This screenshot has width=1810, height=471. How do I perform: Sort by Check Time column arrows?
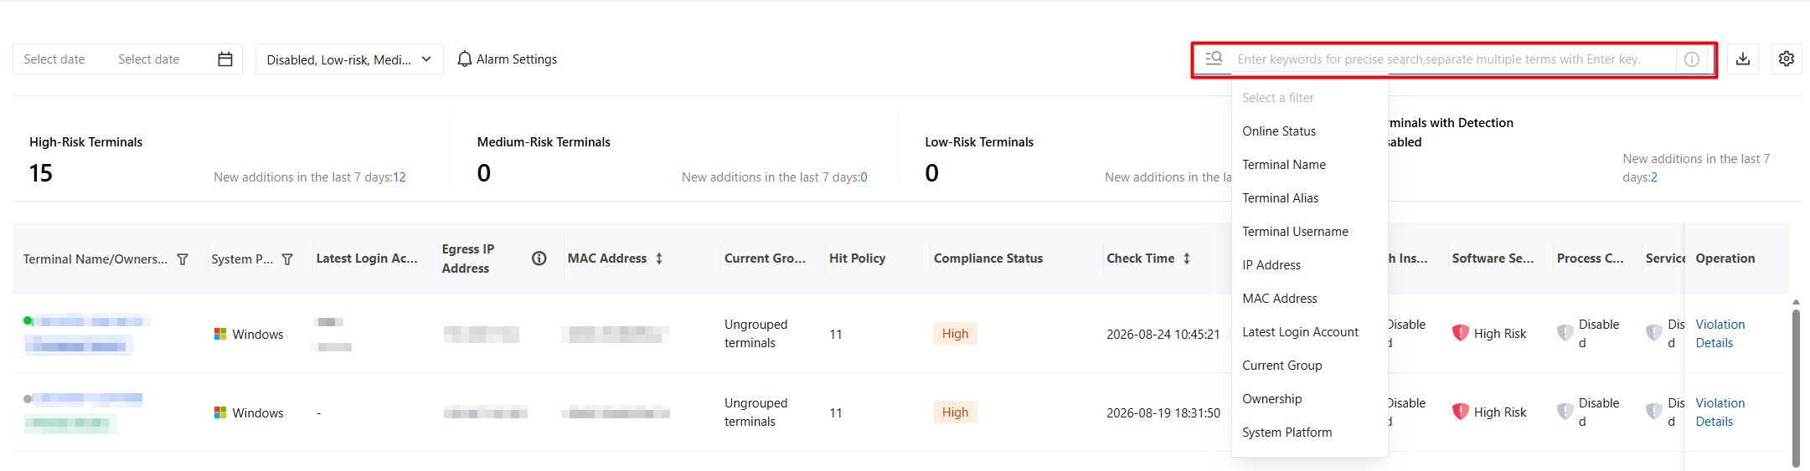(1187, 259)
